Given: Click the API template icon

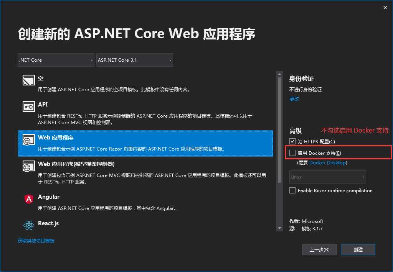Looking at the screenshot, I should point(28,107).
